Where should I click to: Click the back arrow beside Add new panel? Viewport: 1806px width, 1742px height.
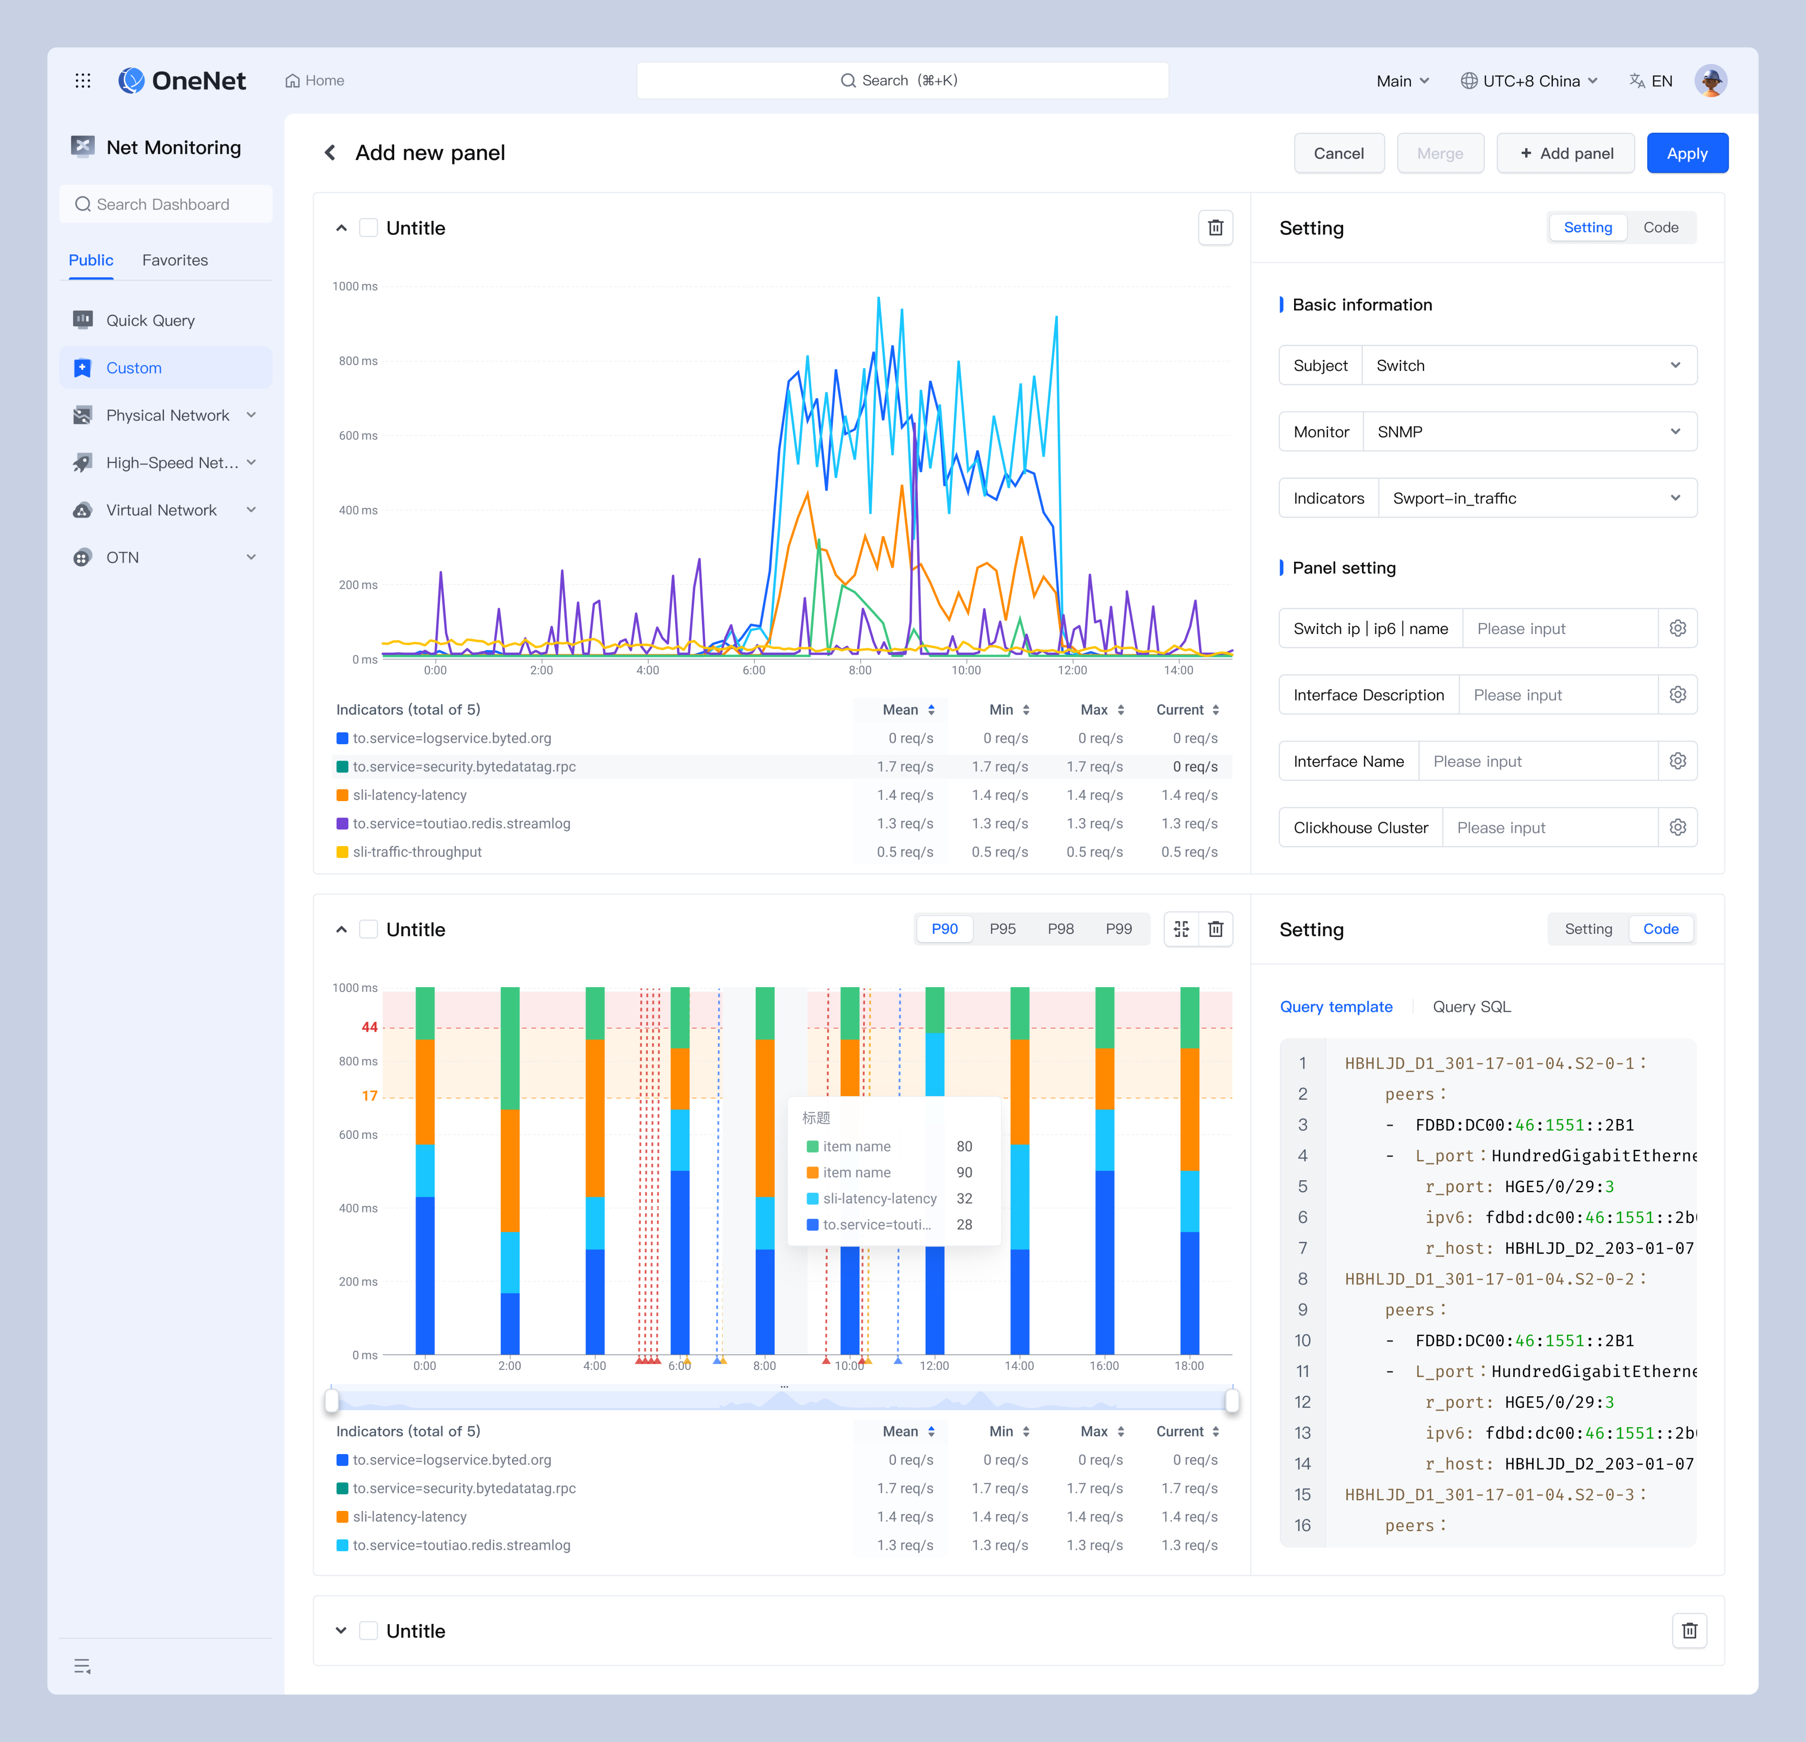click(330, 153)
